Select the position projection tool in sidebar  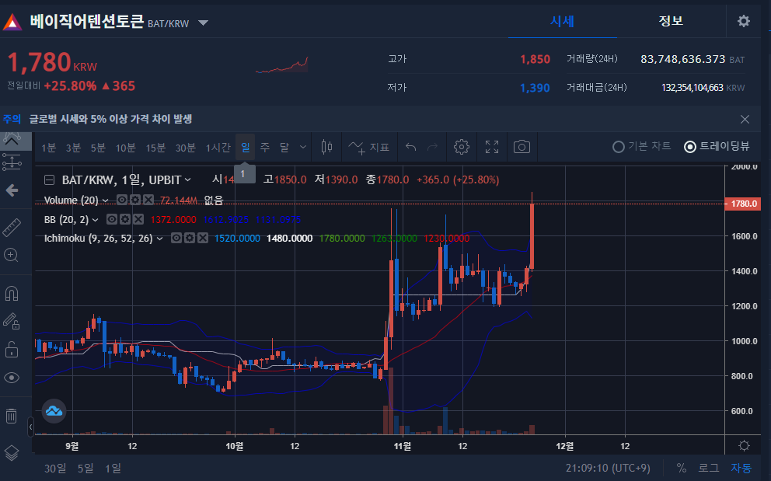pos(12,162)
